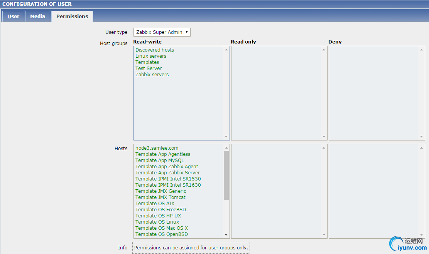The image size is (429, 254).
Task: Click the Hosts Read-write list scrollbar thumb
Action: click(x=226, y=175)
